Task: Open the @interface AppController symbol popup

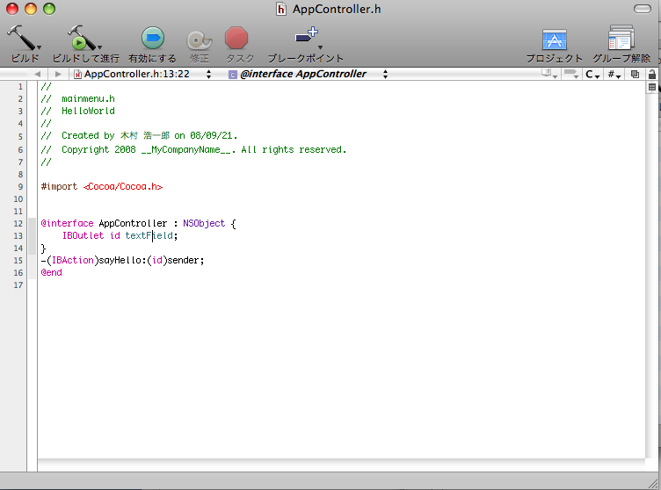Action: click(308, 74)
